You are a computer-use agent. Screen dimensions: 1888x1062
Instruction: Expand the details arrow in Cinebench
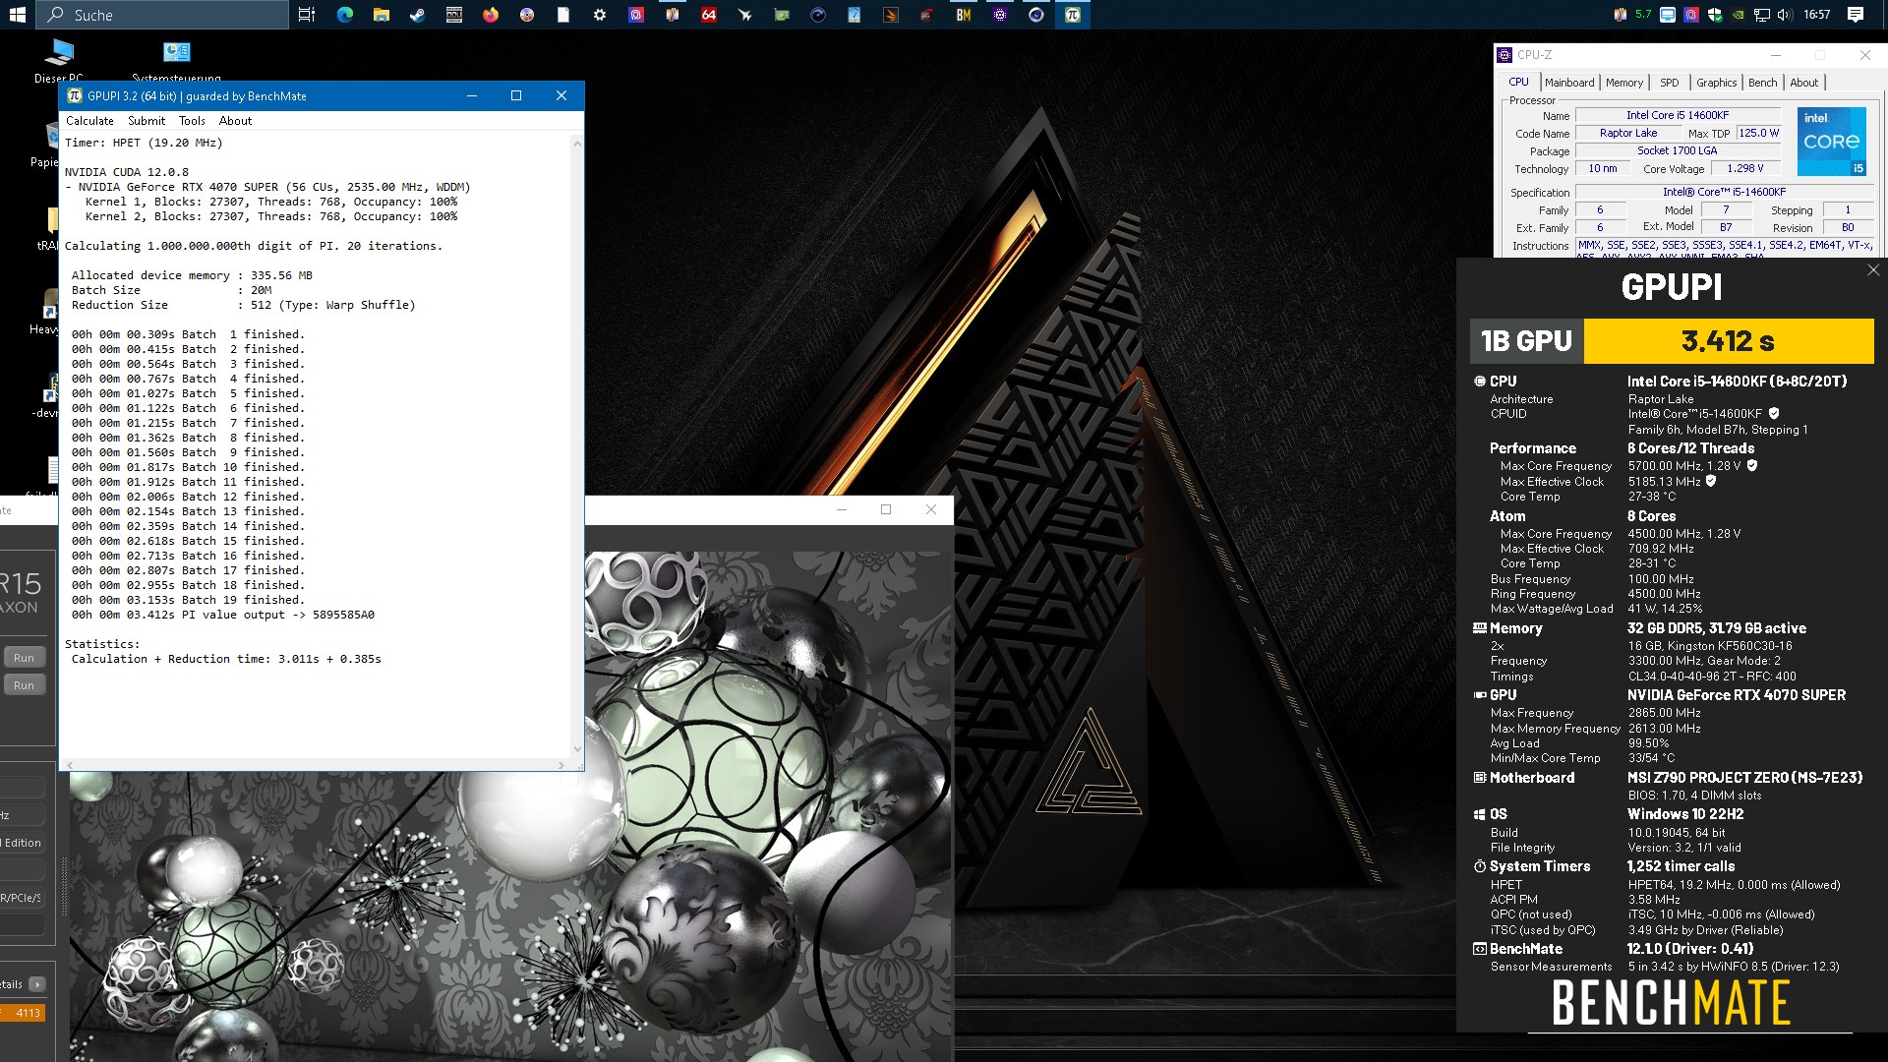tap(36, 984)
